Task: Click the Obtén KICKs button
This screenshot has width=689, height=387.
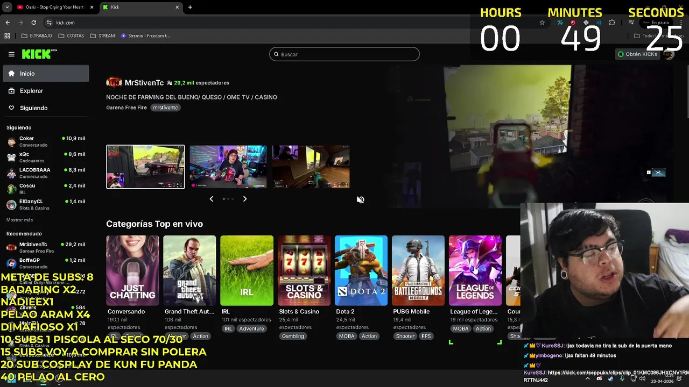Action: point(638,54)
